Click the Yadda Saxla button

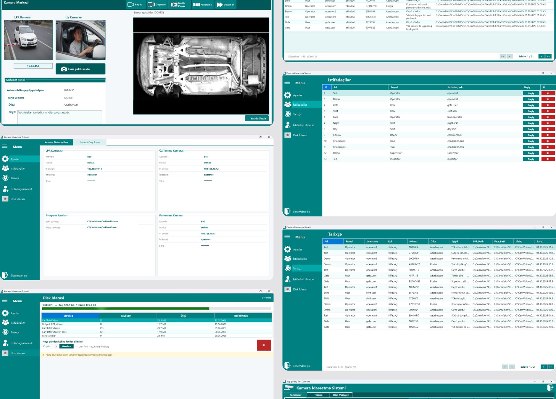(x=257, y=118)
